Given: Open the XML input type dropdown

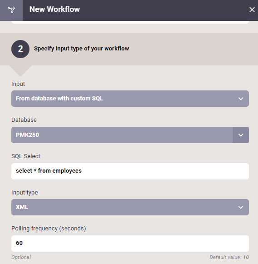Looking at the screenshot, I should point(130,207).
